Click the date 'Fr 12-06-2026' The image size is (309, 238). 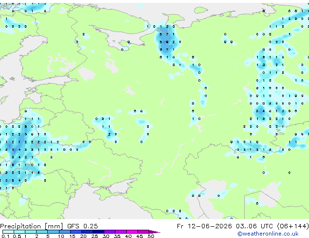click(x=204, y=226)
